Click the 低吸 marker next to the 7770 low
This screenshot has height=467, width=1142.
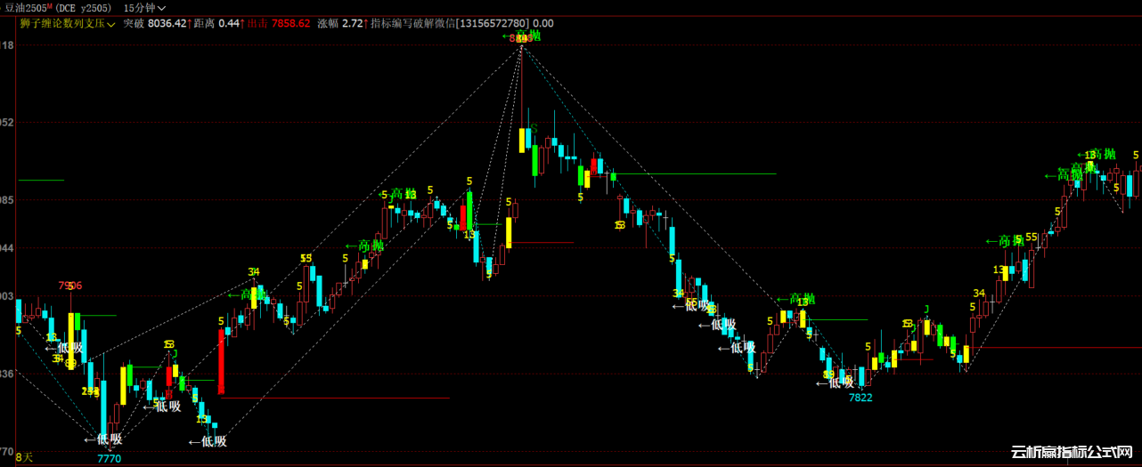point(103,439)
